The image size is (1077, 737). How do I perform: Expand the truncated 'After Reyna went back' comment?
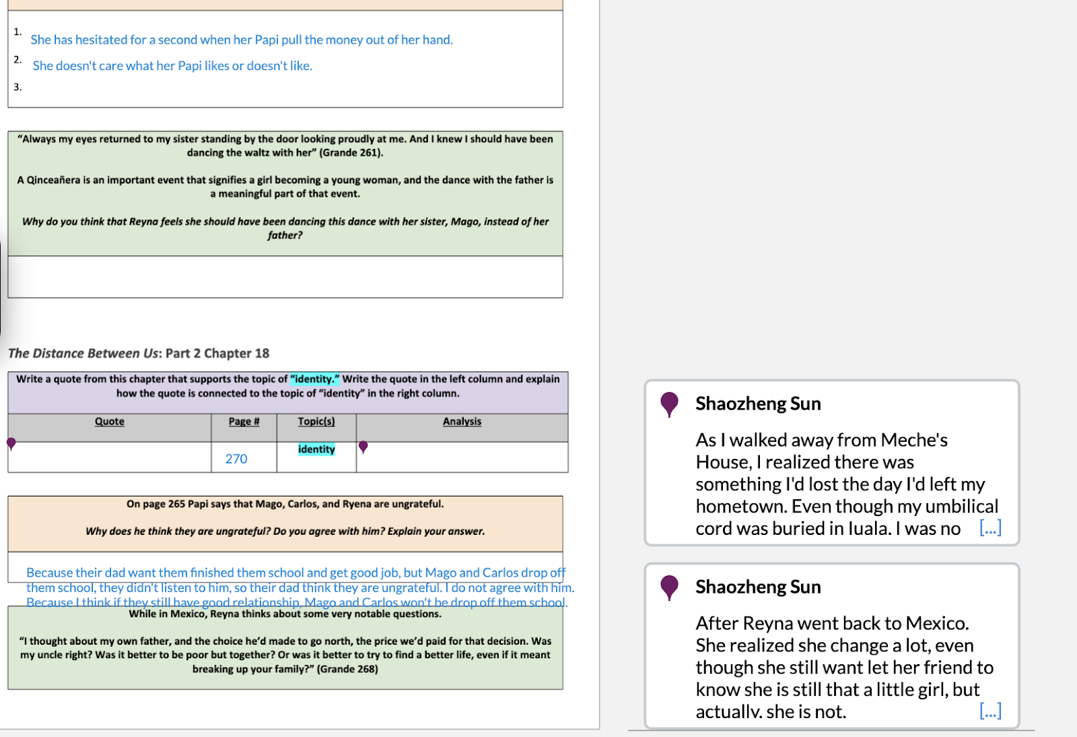click(990, 711)
